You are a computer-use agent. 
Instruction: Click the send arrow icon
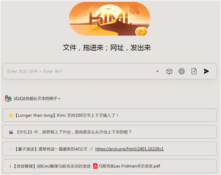click(x=206, y=71)
